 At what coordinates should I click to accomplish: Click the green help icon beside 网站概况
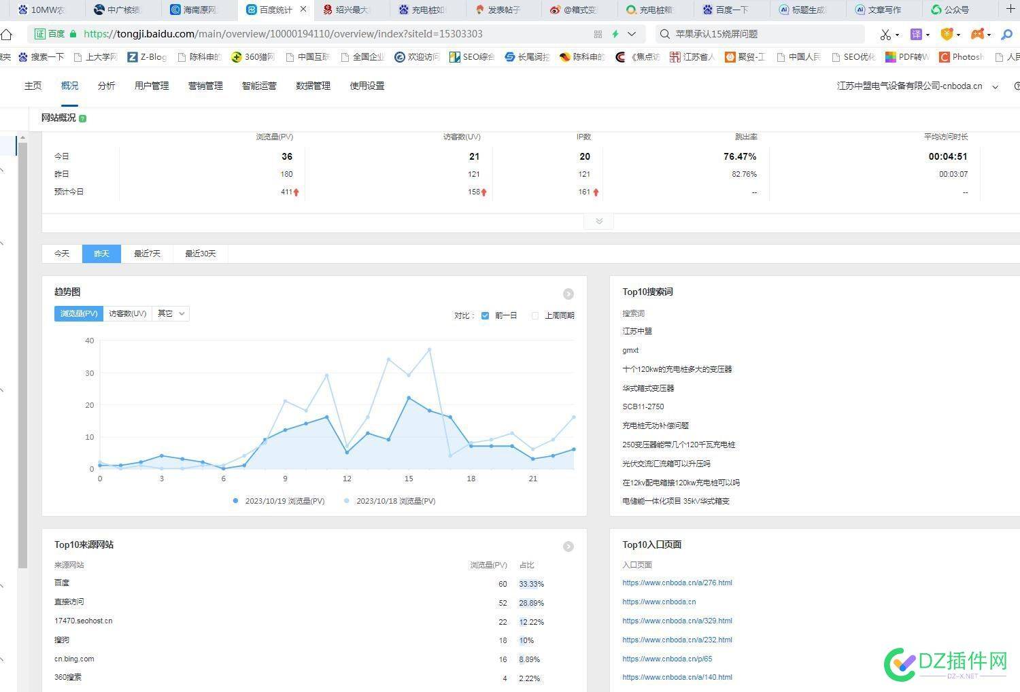point(82,118)
